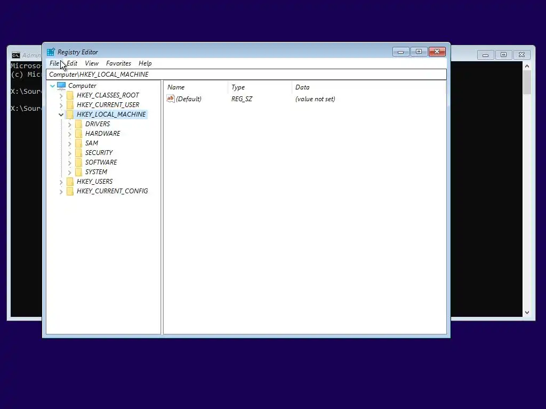Expand the SAM subkey
The width and height of the screenshot is (546, 409).
(70, 143)
